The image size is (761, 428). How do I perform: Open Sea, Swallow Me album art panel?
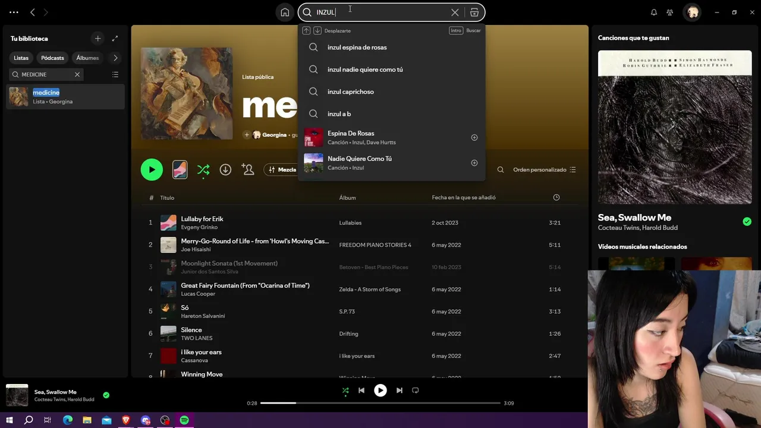[x=675, y=127]
